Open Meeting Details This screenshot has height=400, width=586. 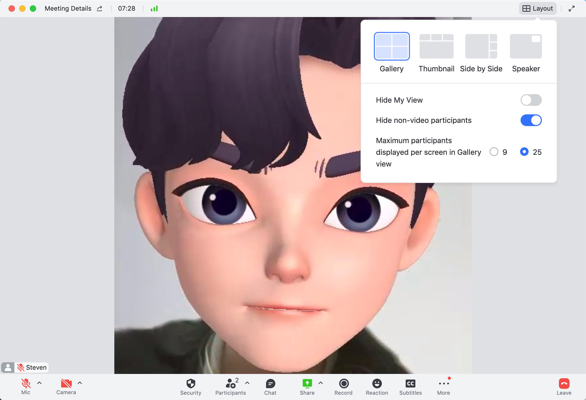coord(68,9)
